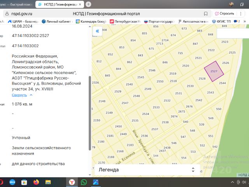Click Yandex Browser in the taskbar

(x=72, y=182)
